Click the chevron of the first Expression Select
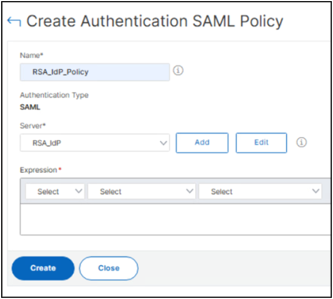 pyautogui.click(x=78, y=191)
